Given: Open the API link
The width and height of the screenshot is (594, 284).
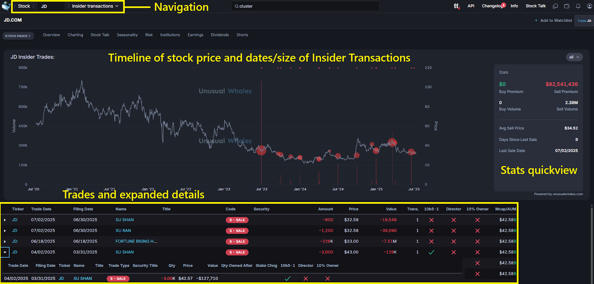Looking at the screenshot, I should (471, 6).
